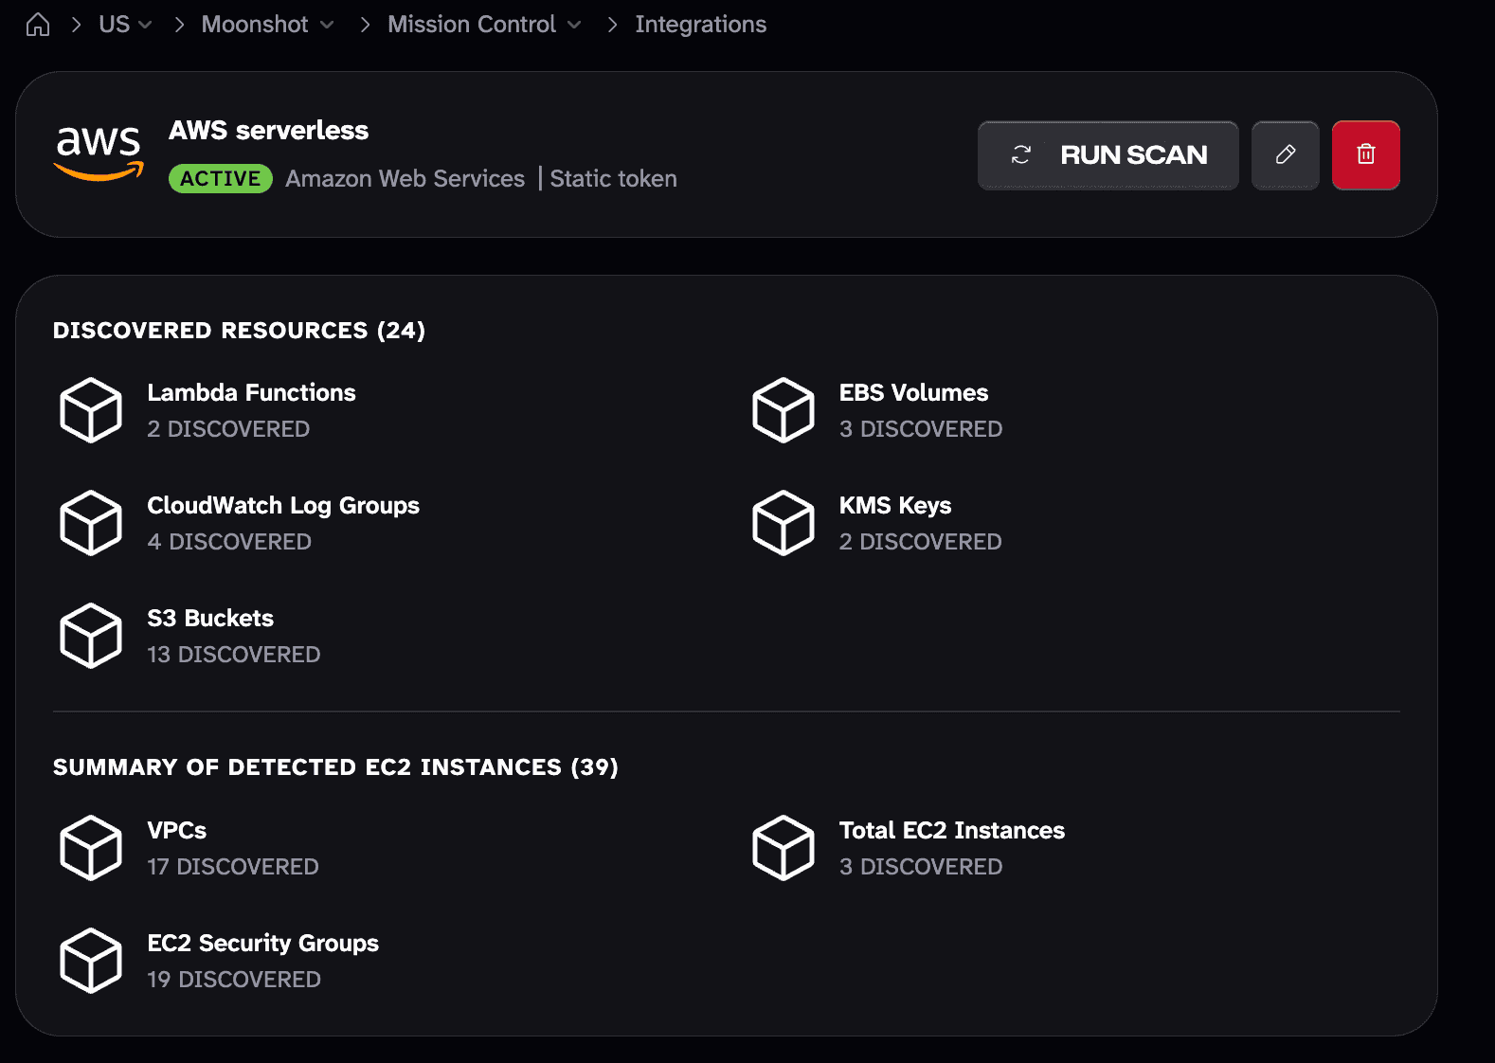Viewport: 1495px width, 1063px height.
Task: Click the AWS logo
Action: (99, 153)
